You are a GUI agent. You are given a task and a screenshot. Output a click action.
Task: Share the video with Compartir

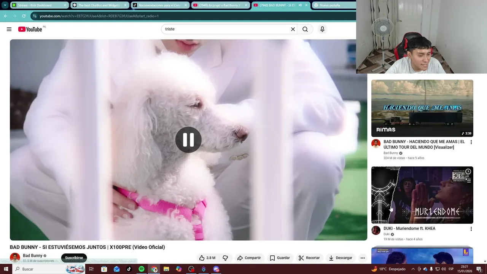(249, 258)
